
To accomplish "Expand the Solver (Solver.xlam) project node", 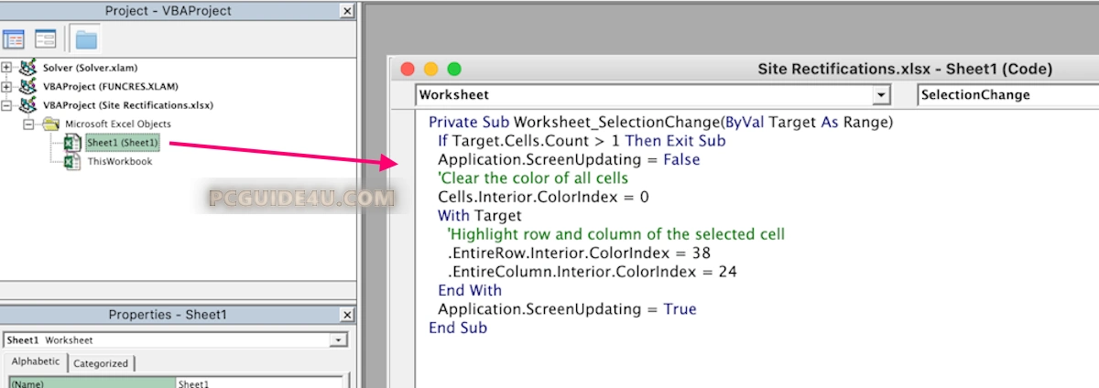I will tap(7, 68).
